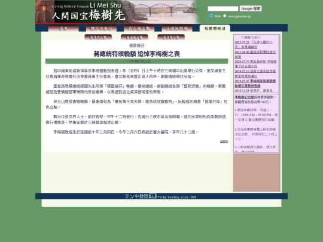
Task: Click the Google 搜尋 button
Action: coord(251,8)
